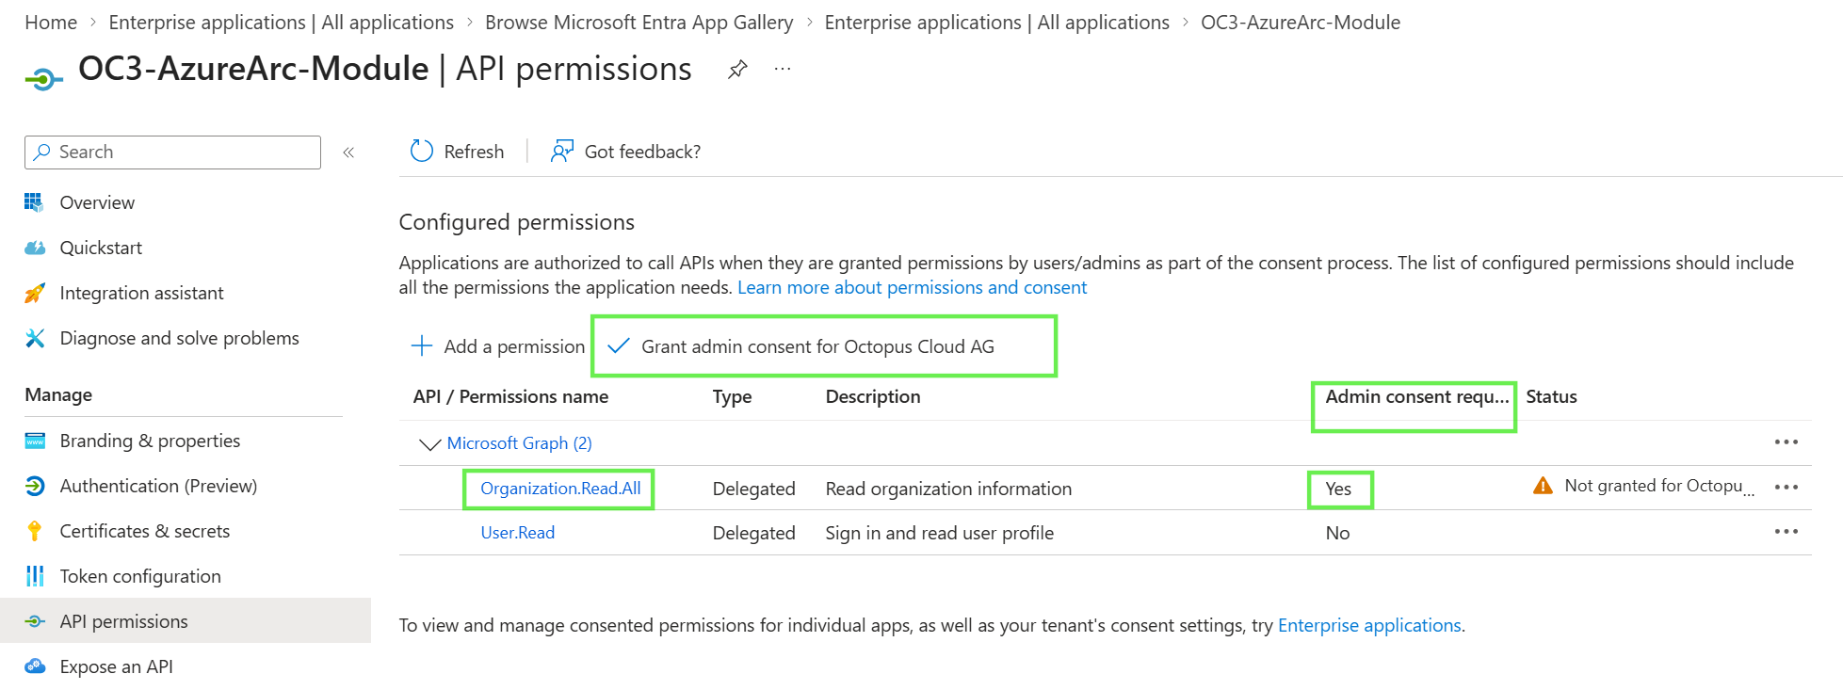Viewport: 1843px width, 690px height.
Task: Click the pin icon beside the page title
Action: coord(737,69)
